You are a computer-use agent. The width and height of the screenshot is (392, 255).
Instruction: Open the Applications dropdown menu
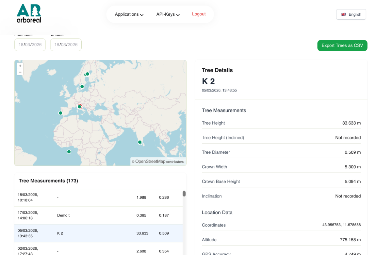point(129,14)
